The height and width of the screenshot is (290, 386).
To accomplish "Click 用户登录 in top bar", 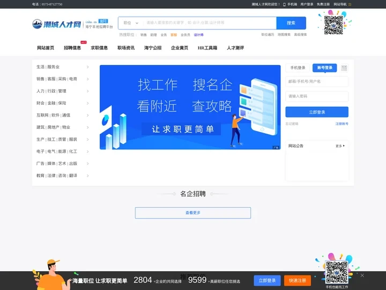I will 307,4.
